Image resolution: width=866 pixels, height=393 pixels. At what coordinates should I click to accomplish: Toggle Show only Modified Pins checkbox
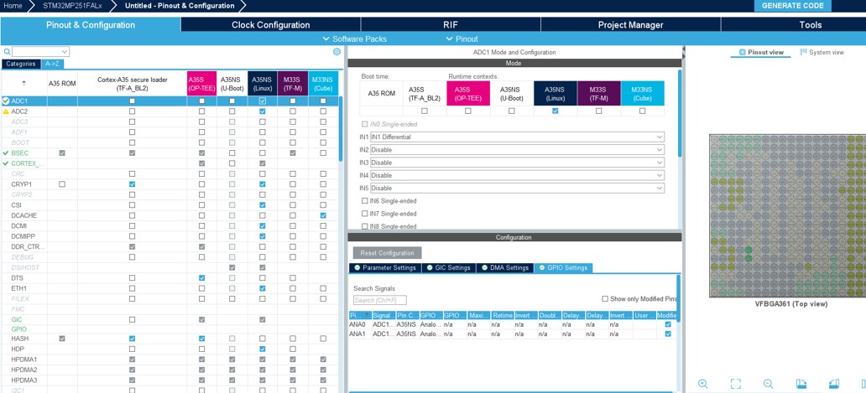[x=605, y=299]
